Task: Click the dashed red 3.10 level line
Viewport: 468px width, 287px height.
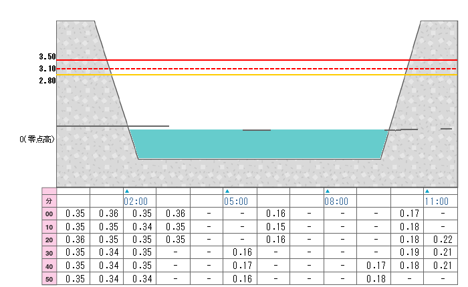Action: pyautogui.click(x=267, y=69)
